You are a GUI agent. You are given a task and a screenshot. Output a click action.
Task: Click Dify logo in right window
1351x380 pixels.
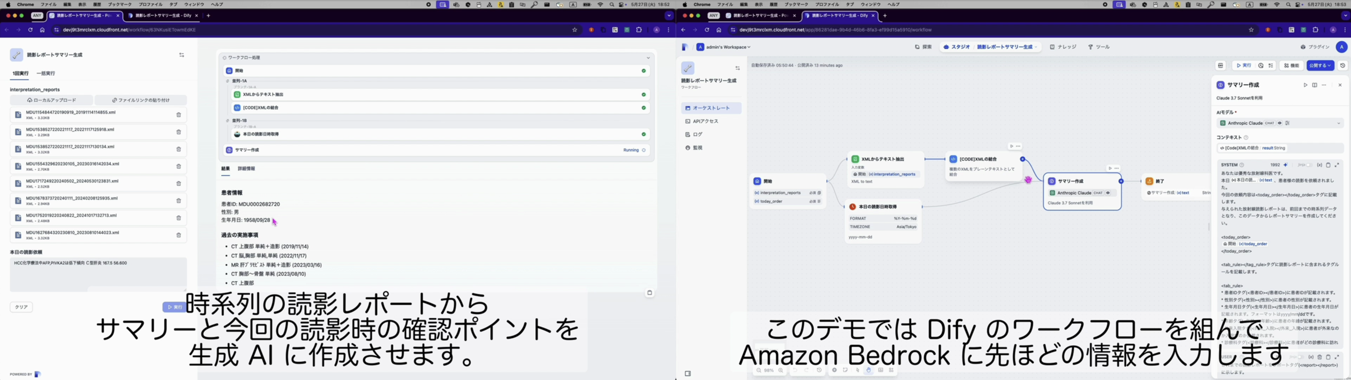(685, 47)
